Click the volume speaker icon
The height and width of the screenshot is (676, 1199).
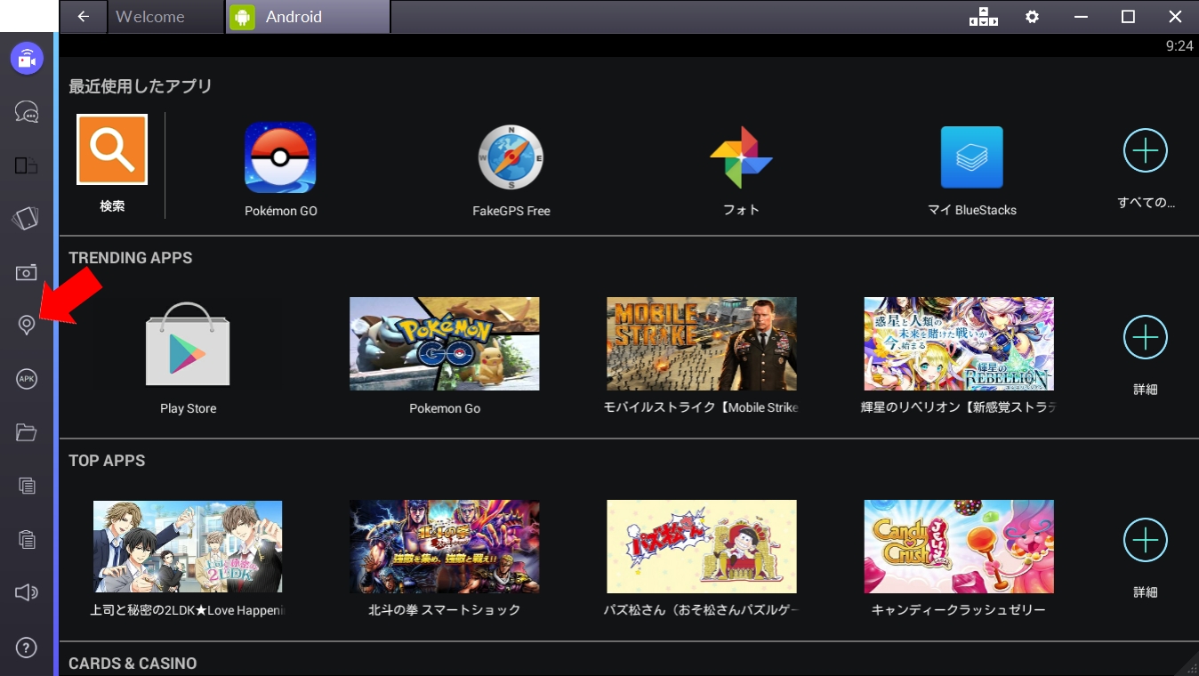pos(27,592)
